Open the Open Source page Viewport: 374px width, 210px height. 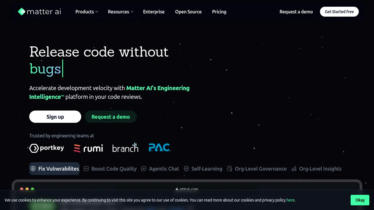(188, 12)
